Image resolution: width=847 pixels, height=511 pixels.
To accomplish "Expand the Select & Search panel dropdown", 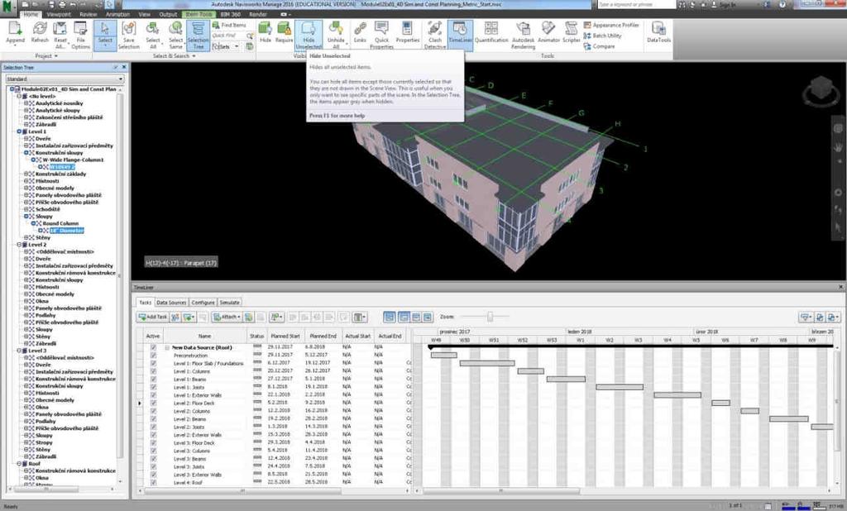I will pos(175,55).
